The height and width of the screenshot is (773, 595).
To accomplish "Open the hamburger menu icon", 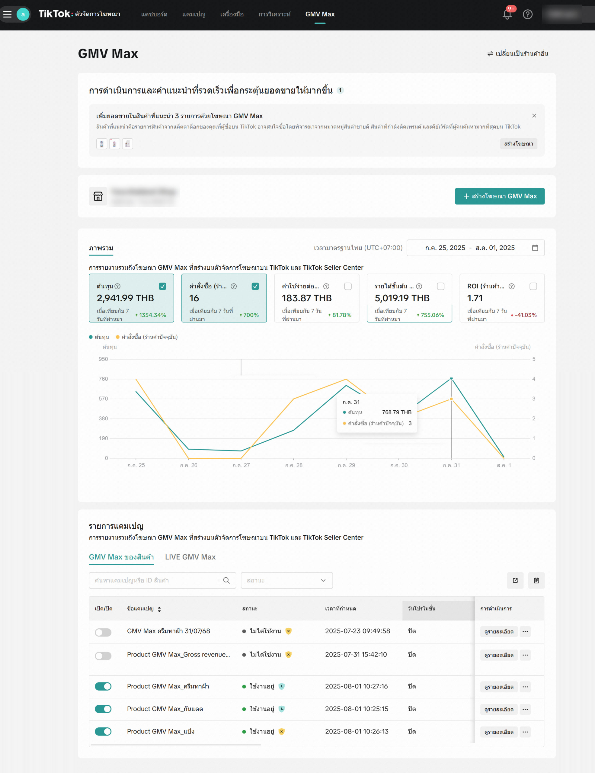I will 8,14.
